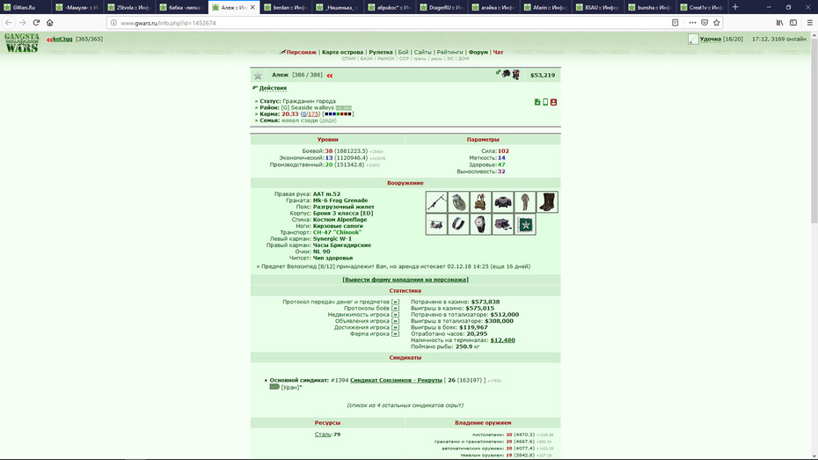
Task: Click the class 3 body armor icon
Action: pyautogui.click(x=502, y=201)
